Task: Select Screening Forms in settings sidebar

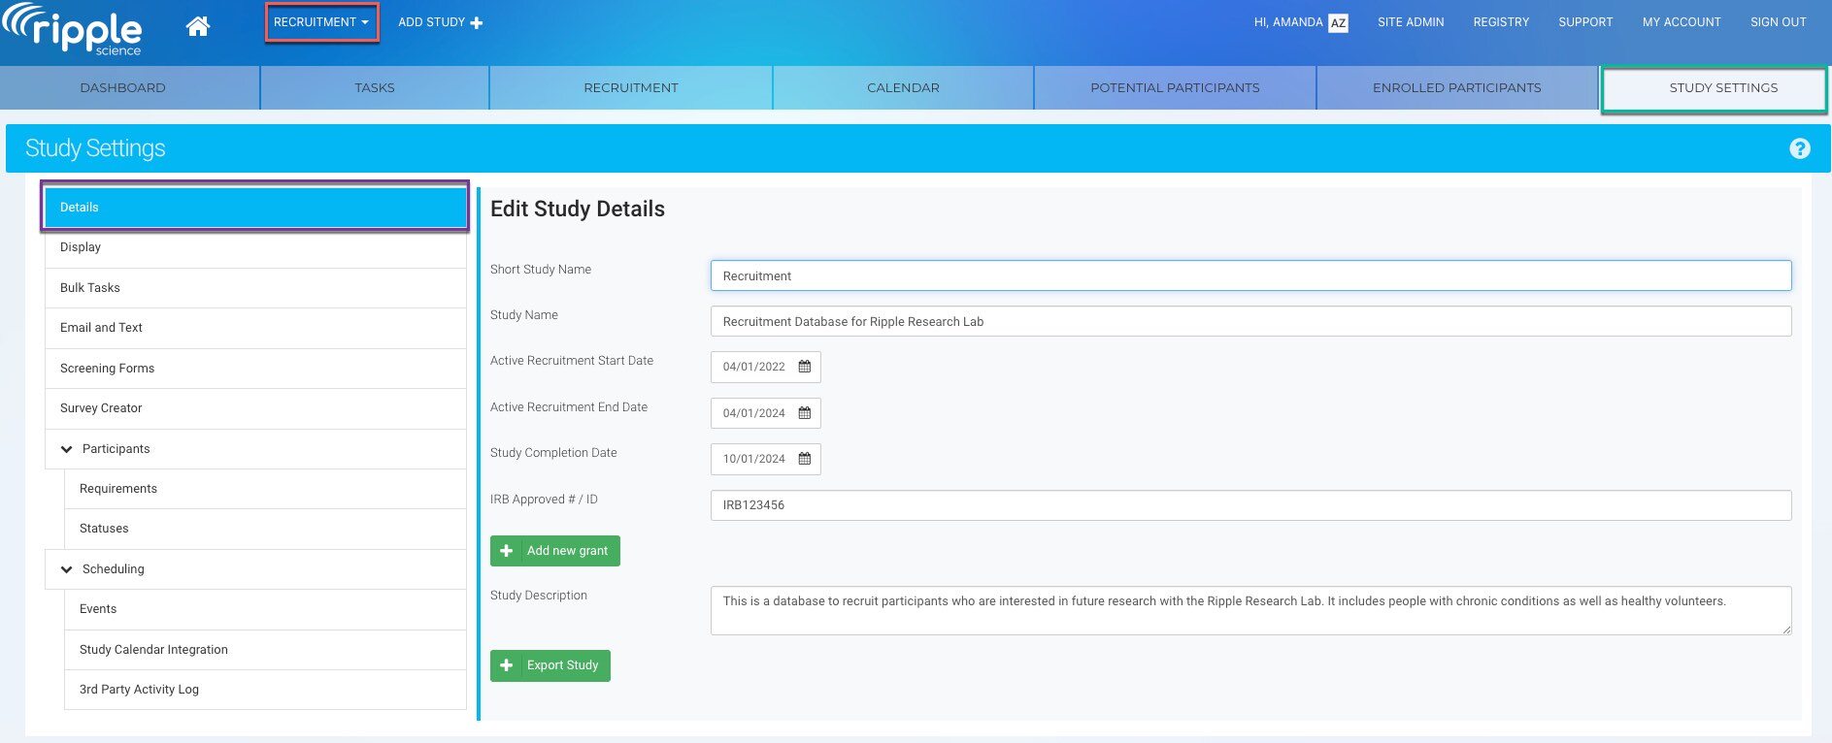Action: (x=108, y=369)
